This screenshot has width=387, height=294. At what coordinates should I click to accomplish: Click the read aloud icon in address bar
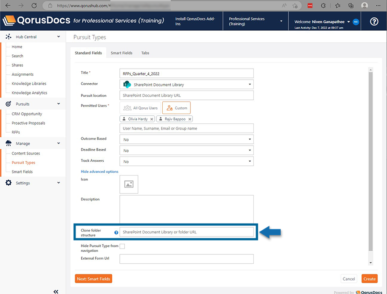pos(284,5)
